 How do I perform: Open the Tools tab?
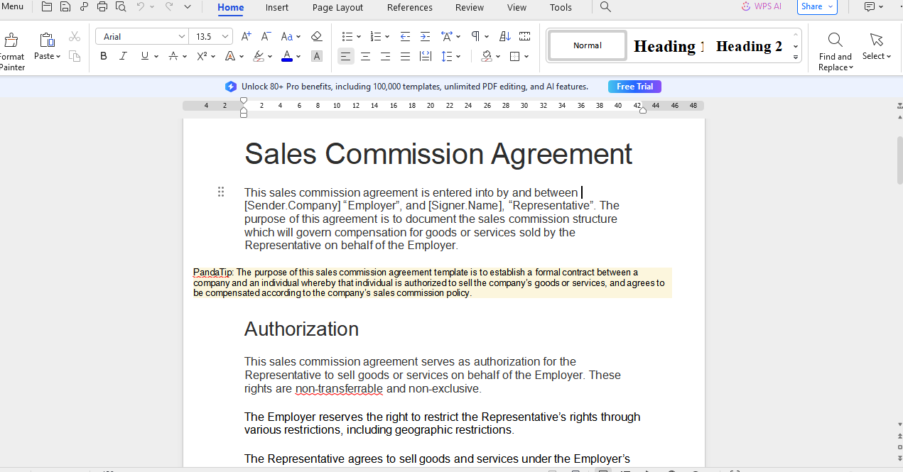561,8
